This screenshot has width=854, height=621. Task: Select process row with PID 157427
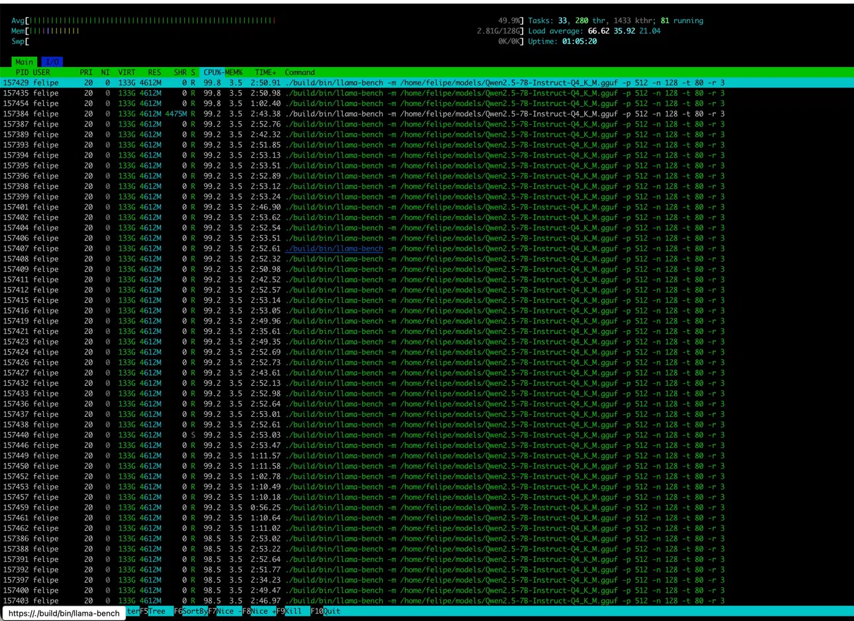click(x=427, y=372)
